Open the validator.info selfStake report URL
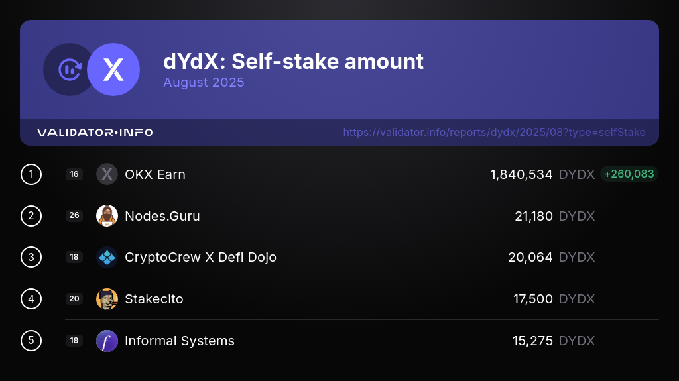The height and width of the screenshot is (381, 679). (x=494, y=133)
